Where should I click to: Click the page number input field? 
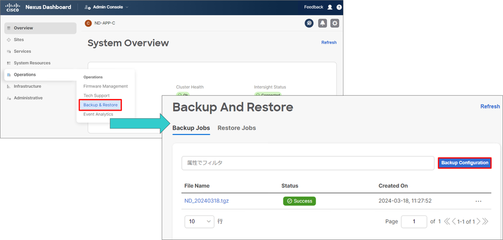pyautogui.click(x=414, y=221)
